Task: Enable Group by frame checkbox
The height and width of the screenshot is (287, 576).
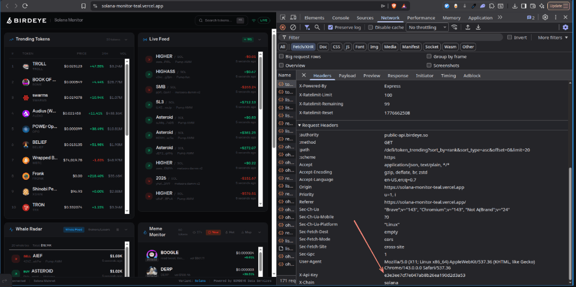Action: (x=429, y=57)
